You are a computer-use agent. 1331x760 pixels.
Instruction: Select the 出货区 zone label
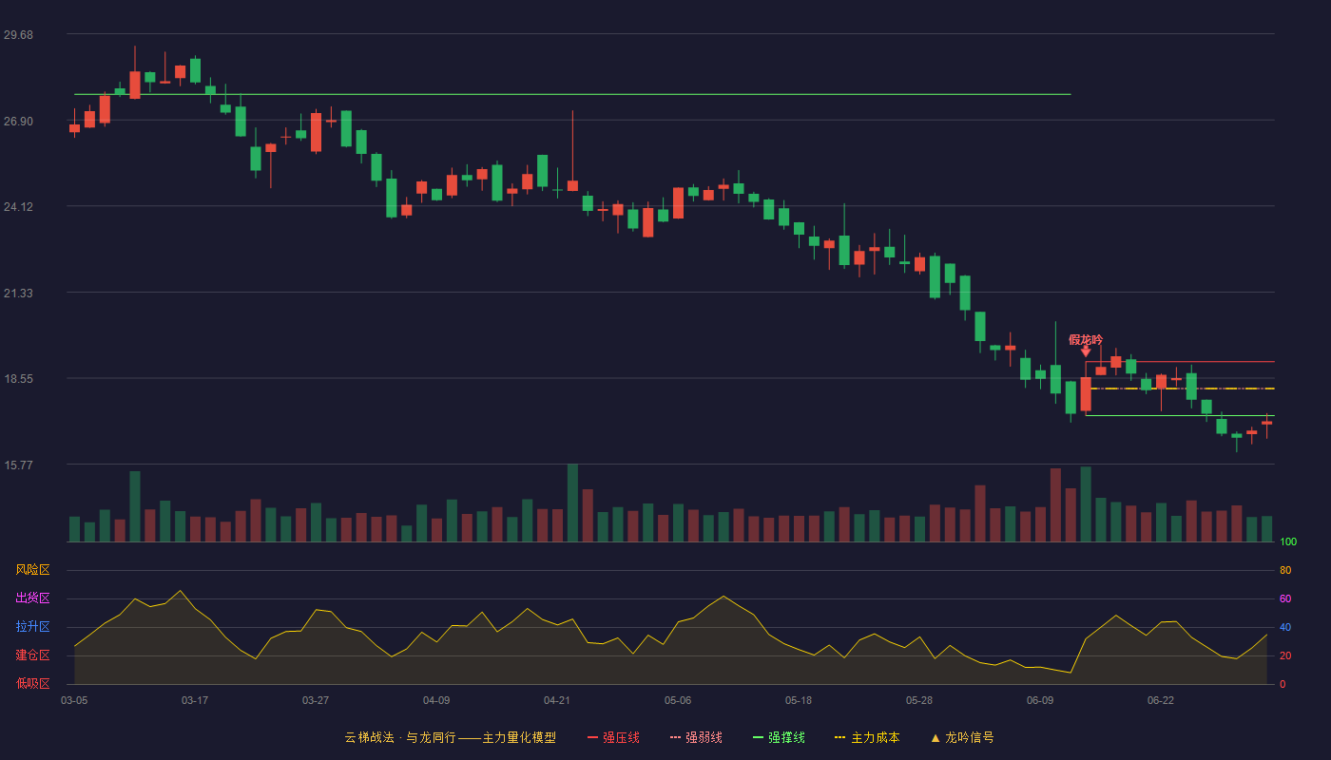33,598
